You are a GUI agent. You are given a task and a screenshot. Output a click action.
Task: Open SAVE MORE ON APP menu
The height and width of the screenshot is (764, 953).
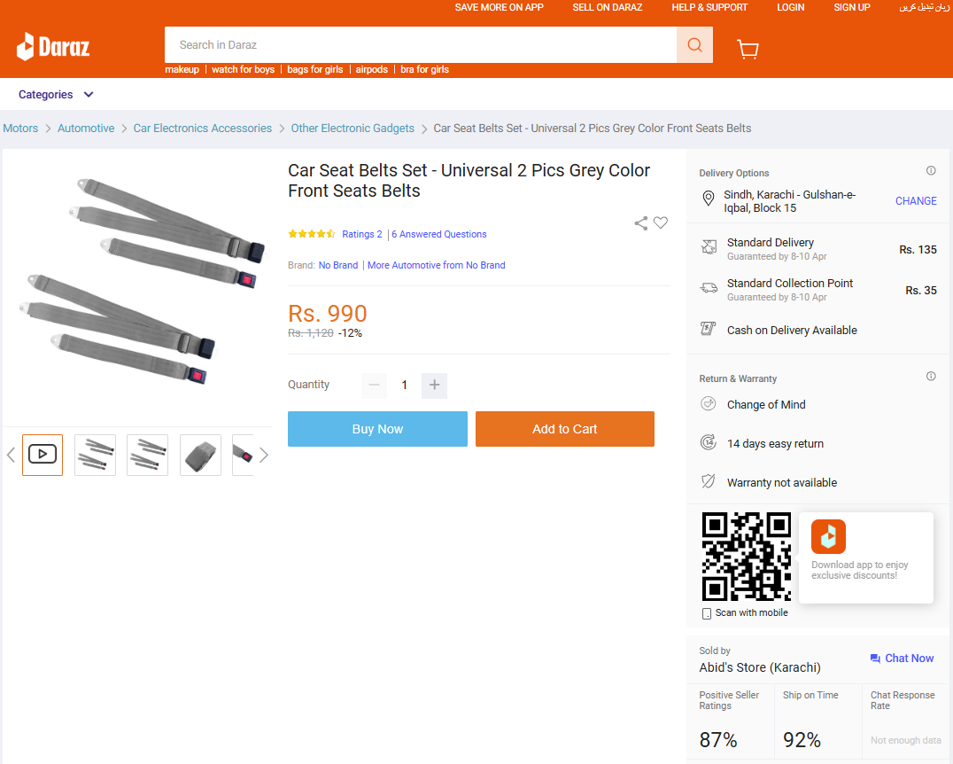[x=499, y=7]
